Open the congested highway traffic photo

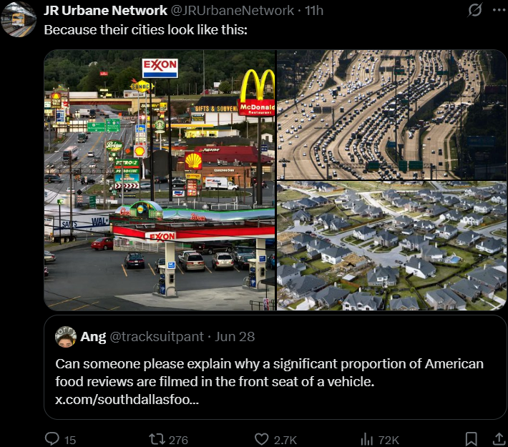[x=391, y=114]
